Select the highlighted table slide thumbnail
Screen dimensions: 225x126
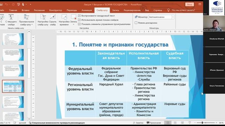(x=13, y=86)
